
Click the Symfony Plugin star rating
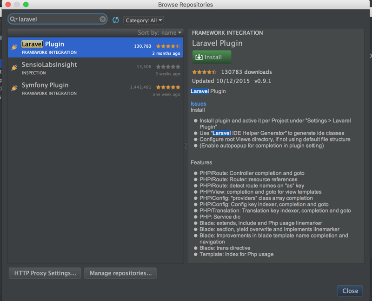(168, 87)
